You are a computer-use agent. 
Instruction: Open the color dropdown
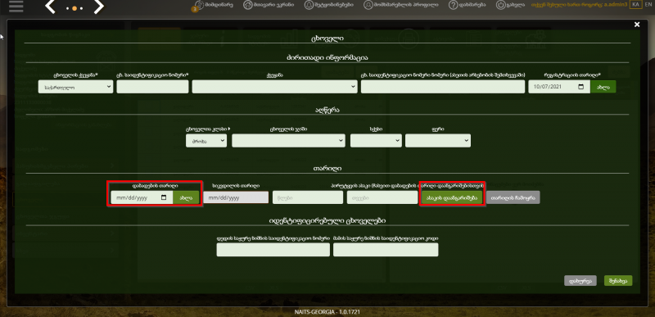438,141
